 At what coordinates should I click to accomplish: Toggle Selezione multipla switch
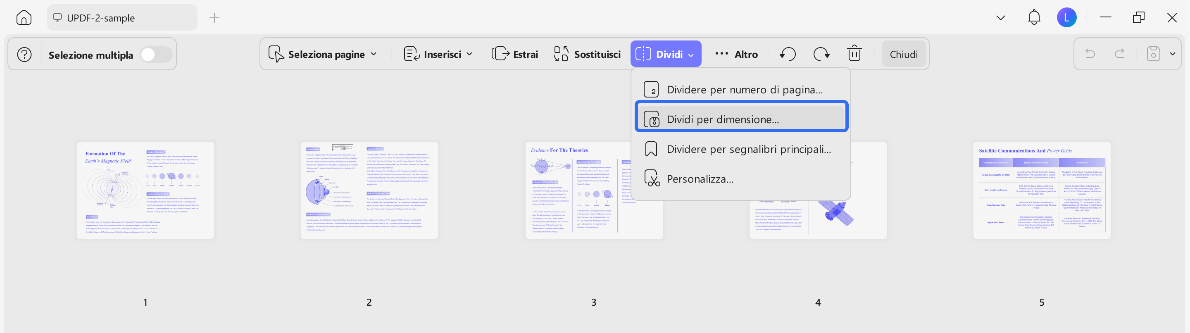pyautogui.click(x=156, y=55)
